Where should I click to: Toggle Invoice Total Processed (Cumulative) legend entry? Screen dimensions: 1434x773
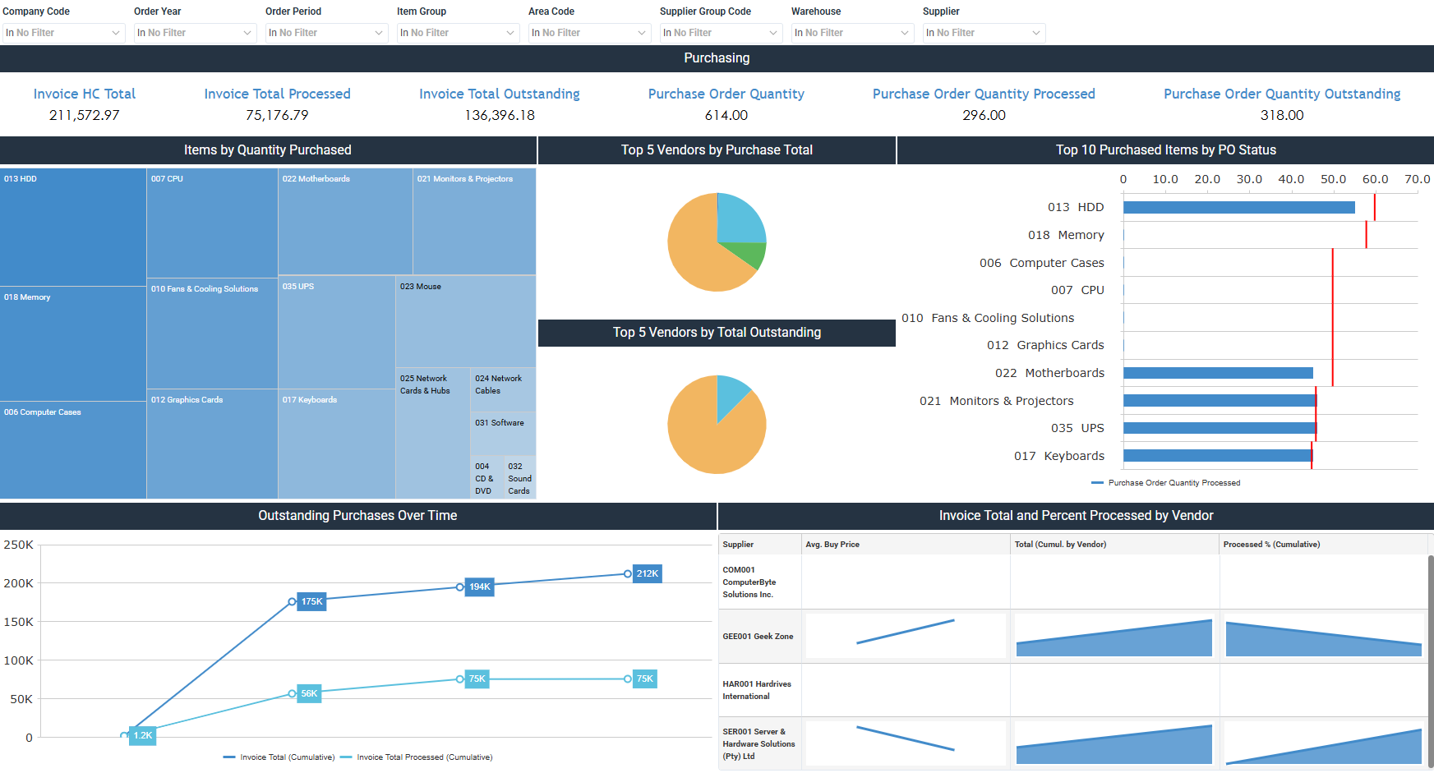pos(417,757)
